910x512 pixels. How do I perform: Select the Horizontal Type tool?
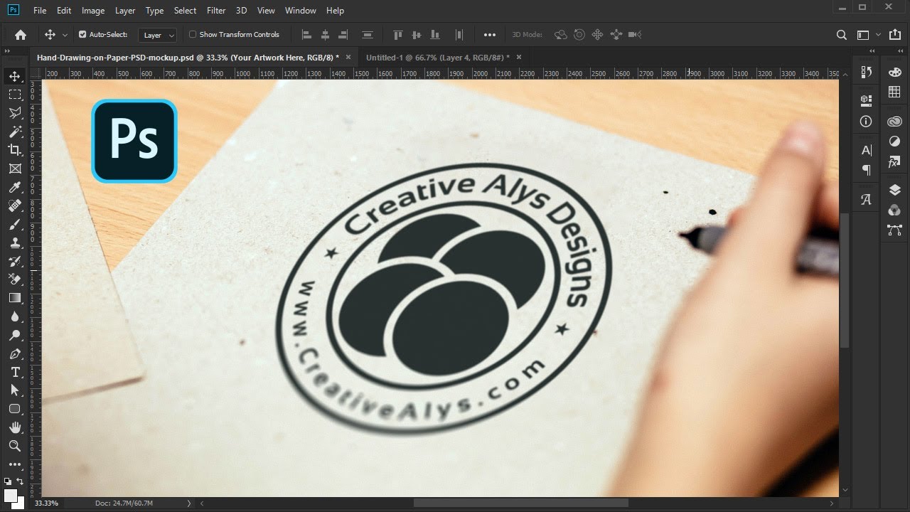tap(14, 372)
